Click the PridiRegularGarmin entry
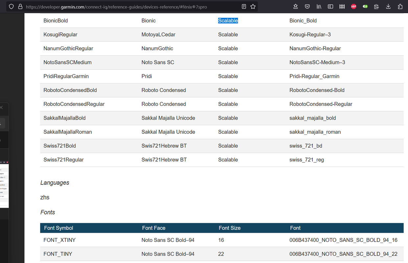The height and width of the screenshot is (263, 408). (x=66, y=76)
